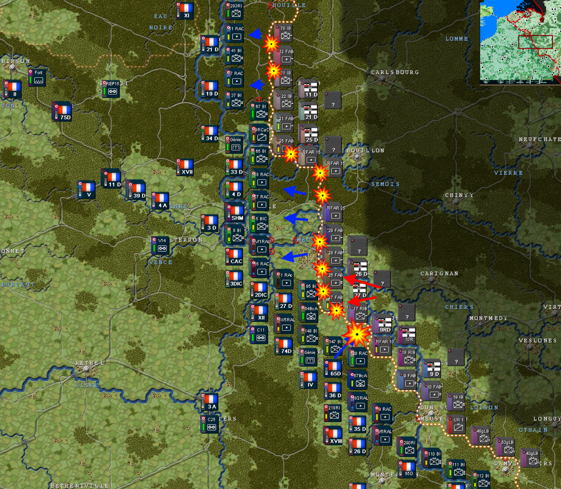
Task: Select the V14 supply unit
Action: [x=160, y=246]
